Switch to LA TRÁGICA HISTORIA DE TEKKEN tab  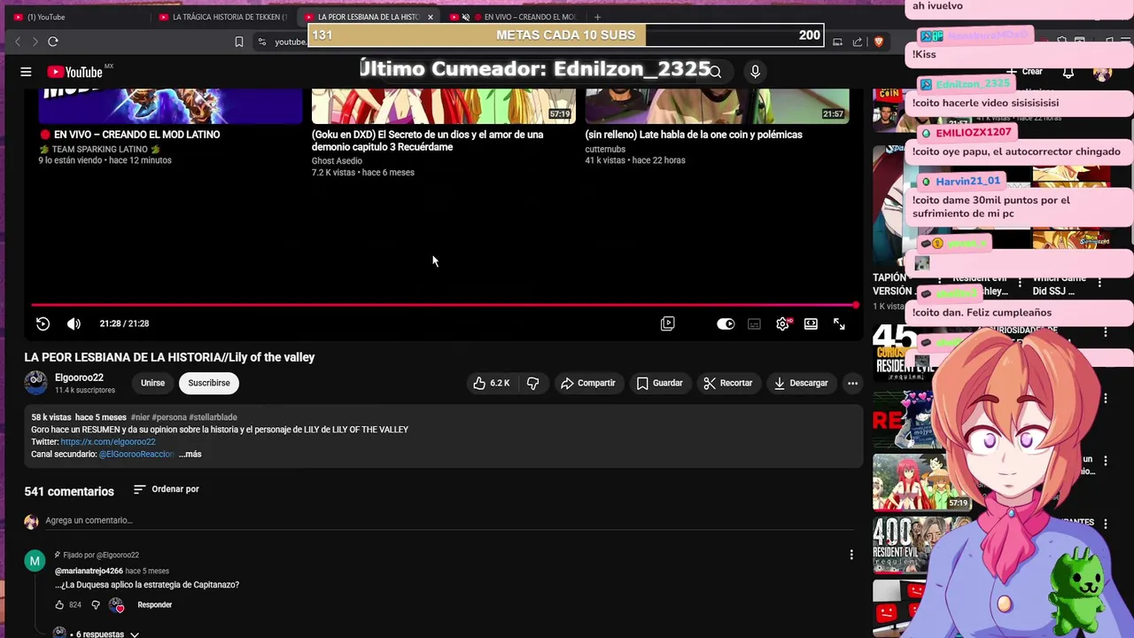pos(223,17)
